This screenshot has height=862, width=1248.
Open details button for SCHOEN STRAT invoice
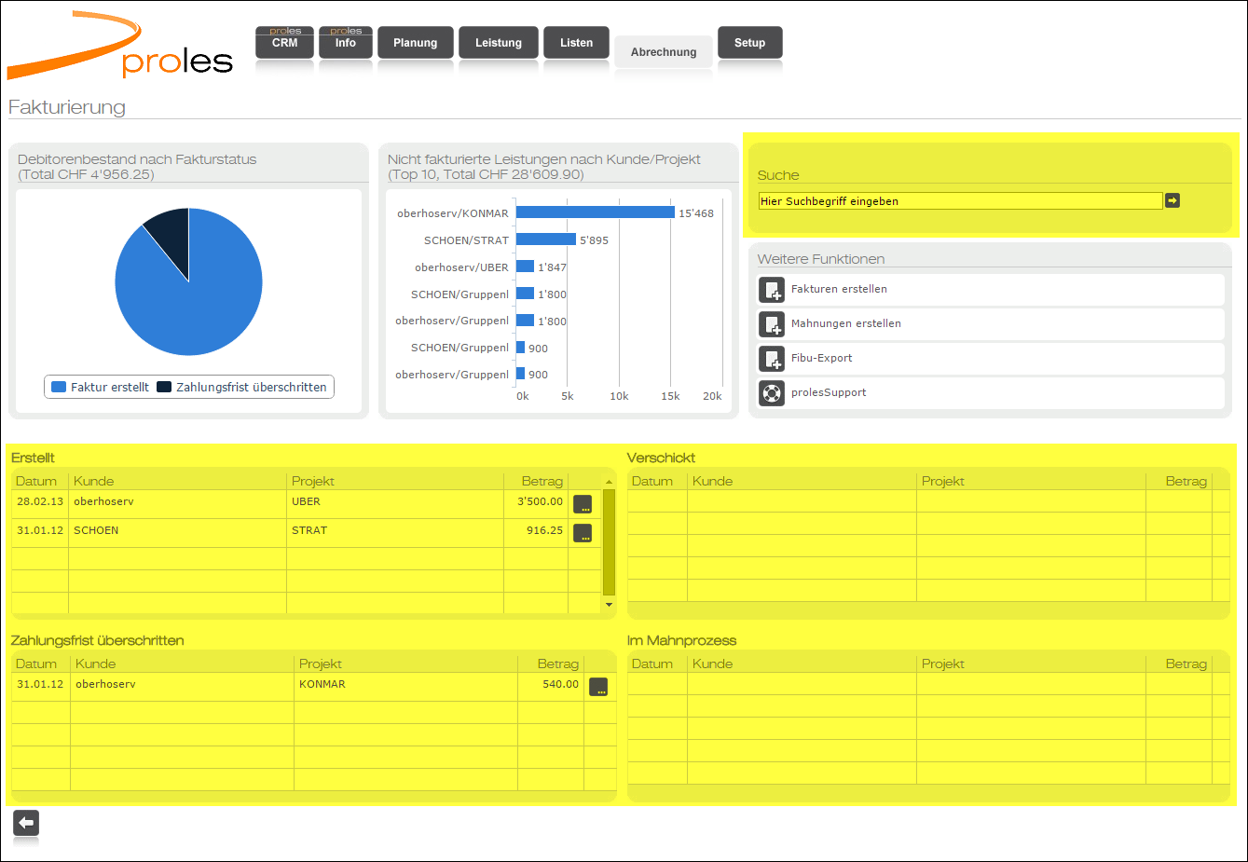(583, 533)
